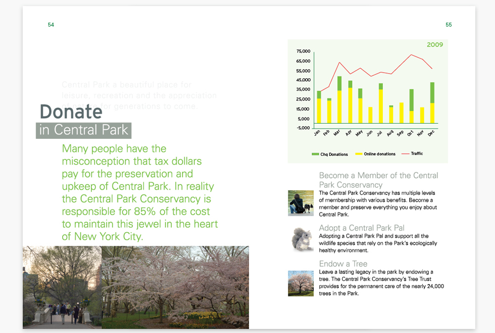The image size is (495, 333).
Task: Click the red Traffic legend line
Action: (x=405, y=153)
